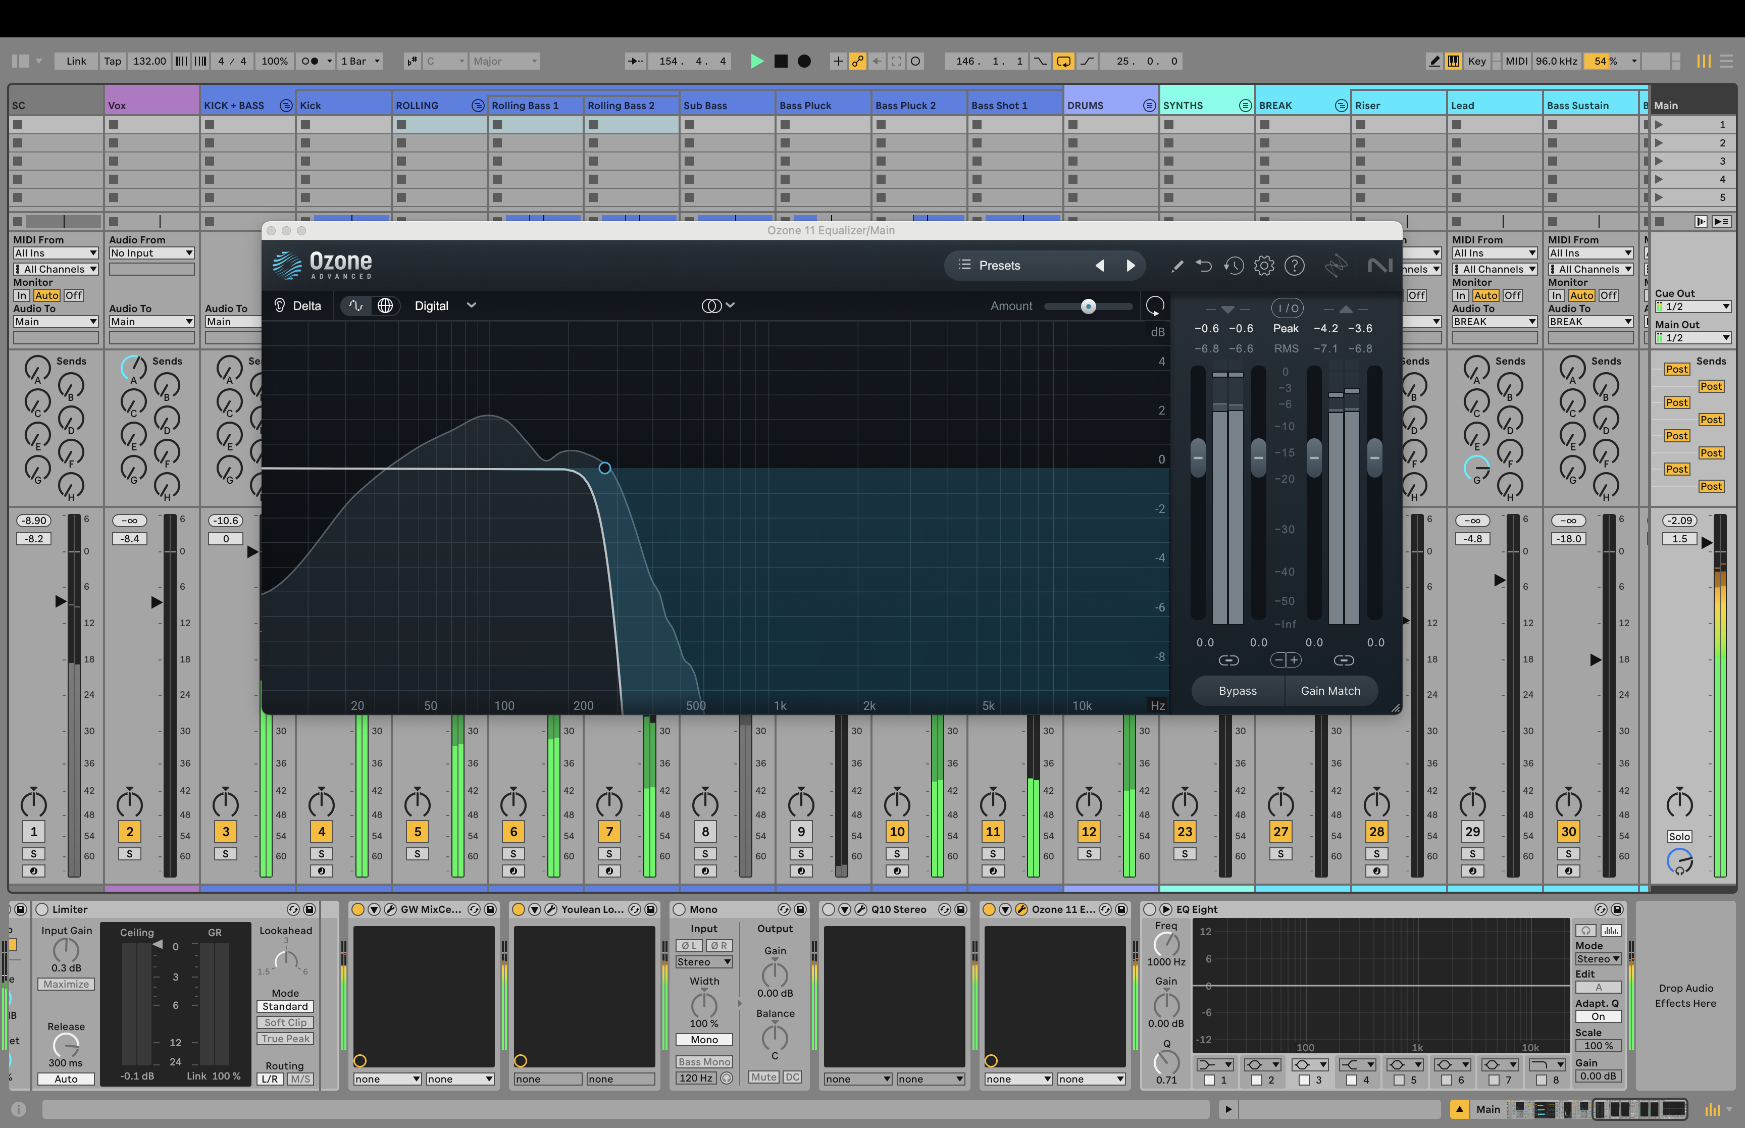Toggle the metronome in the top bar

coord(311,62)
